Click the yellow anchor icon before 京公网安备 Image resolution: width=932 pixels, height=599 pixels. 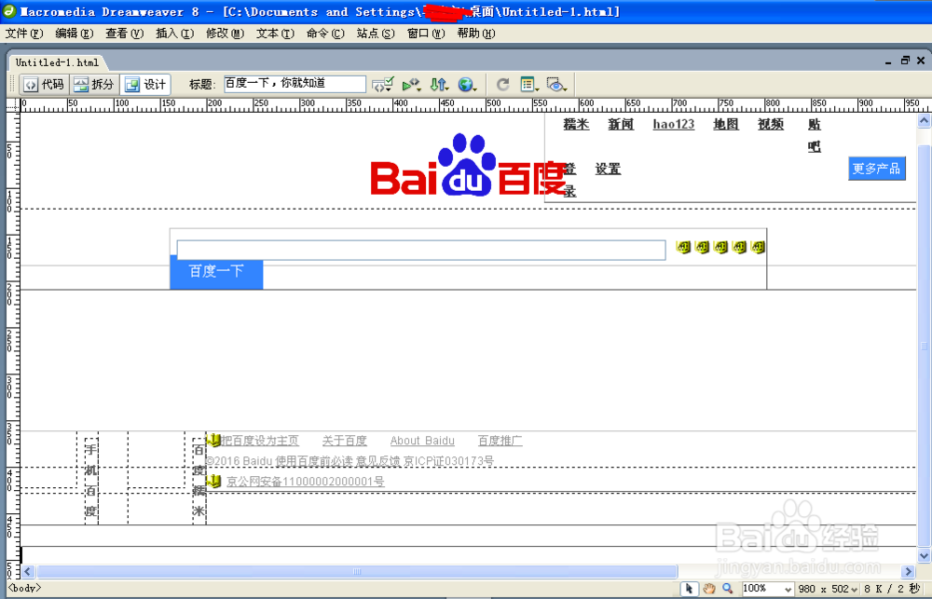click(x=213, y=481)
